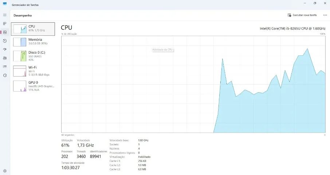Viewport: 330px width, 175px height.
Task: Click the Virtualização Habilitado value
Action: tap(144, 157)
